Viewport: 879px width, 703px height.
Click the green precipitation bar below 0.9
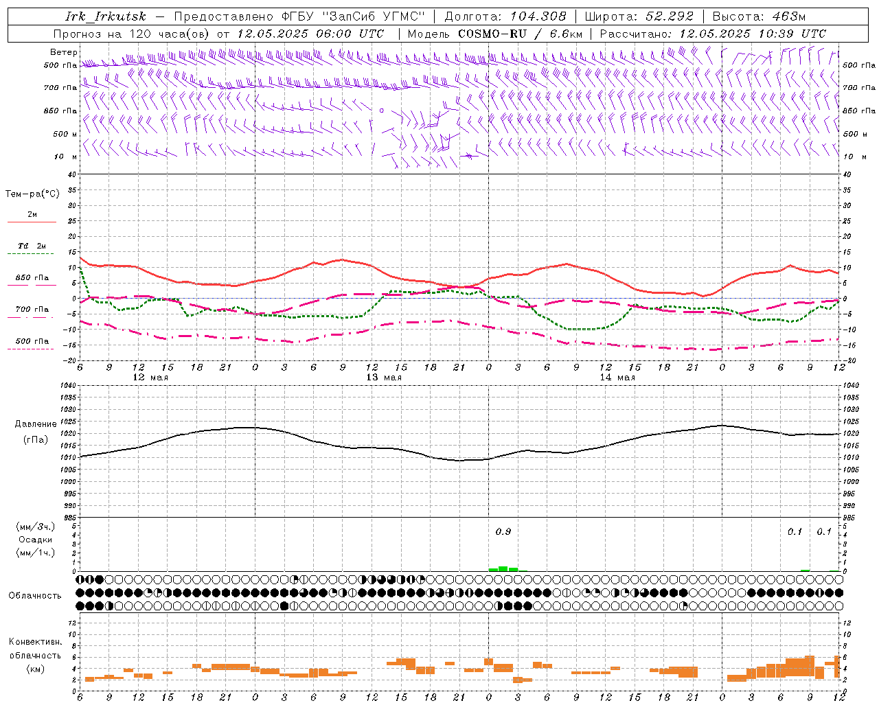pos(503,568)
